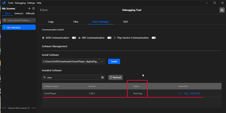Click the Play Service Communication icon
Image resolution: width=226 pixels, height=113 pixels.
coord(115,38)
